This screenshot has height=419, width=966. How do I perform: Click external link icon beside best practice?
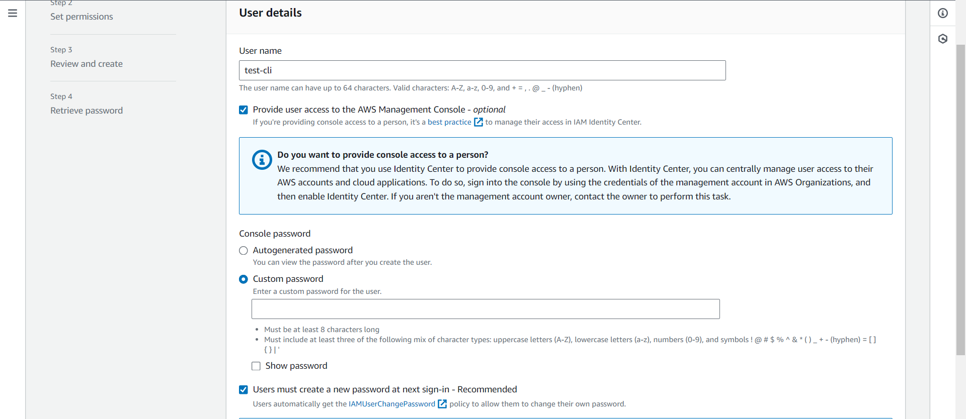click(478, 122)
